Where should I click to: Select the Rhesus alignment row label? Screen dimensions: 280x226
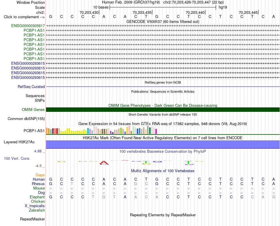coord(38,184)
